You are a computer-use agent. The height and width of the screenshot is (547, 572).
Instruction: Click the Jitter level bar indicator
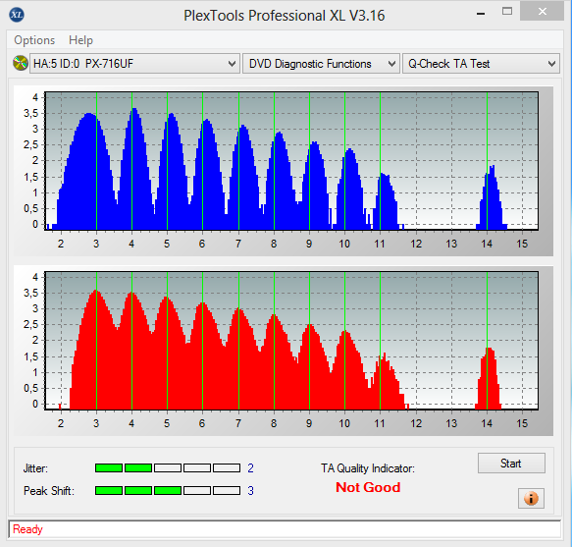(168, 467)
